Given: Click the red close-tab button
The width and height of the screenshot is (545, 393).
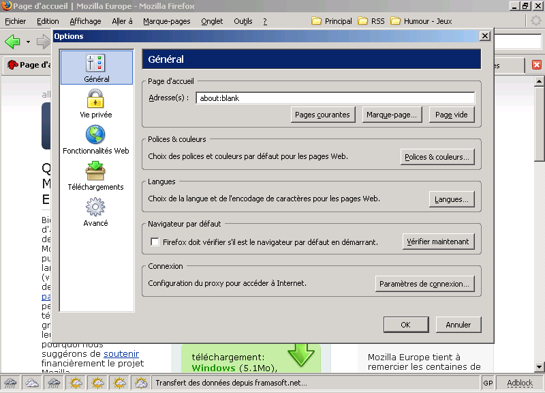Looking at the screenshot, I should pos(537,65).
